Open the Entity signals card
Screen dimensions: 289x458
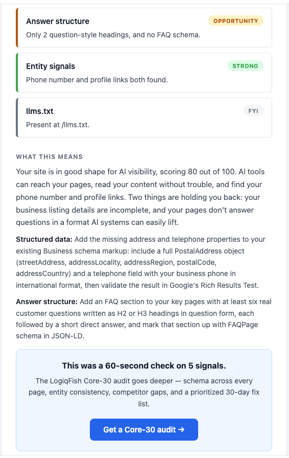click(144, 73)
